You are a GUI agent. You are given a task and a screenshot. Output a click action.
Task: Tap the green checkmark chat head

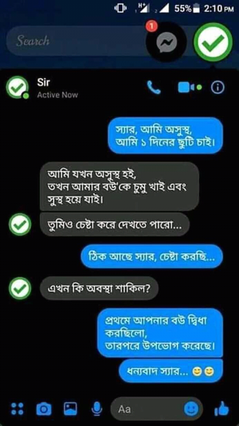[x=213, y=42]
